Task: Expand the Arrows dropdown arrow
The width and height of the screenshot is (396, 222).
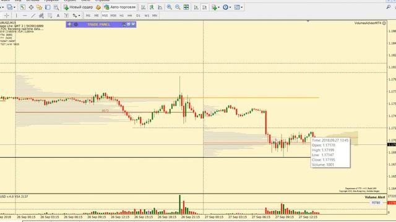Action: coord(79,15)
